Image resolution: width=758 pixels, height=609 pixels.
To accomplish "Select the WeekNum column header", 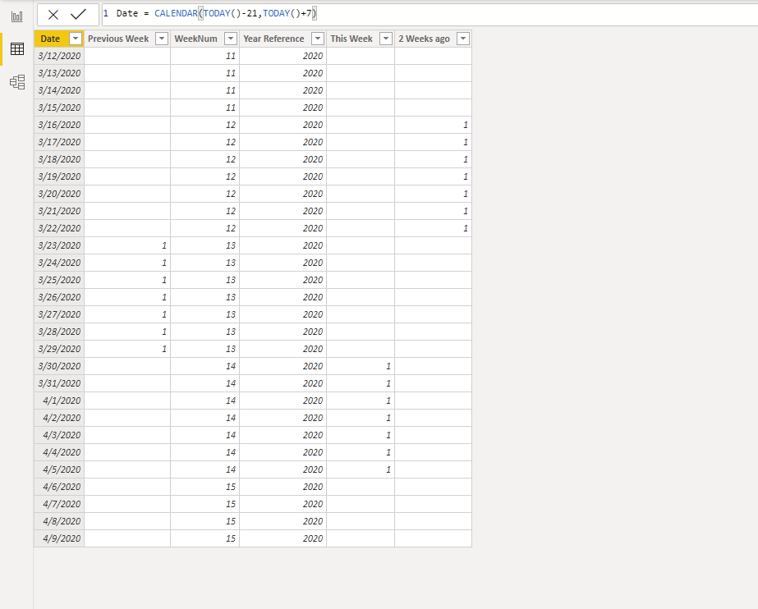I will 195,39.
